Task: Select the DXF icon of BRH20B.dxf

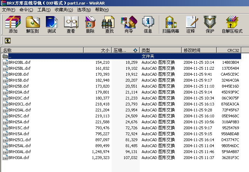Action: (x=5, y=74)
